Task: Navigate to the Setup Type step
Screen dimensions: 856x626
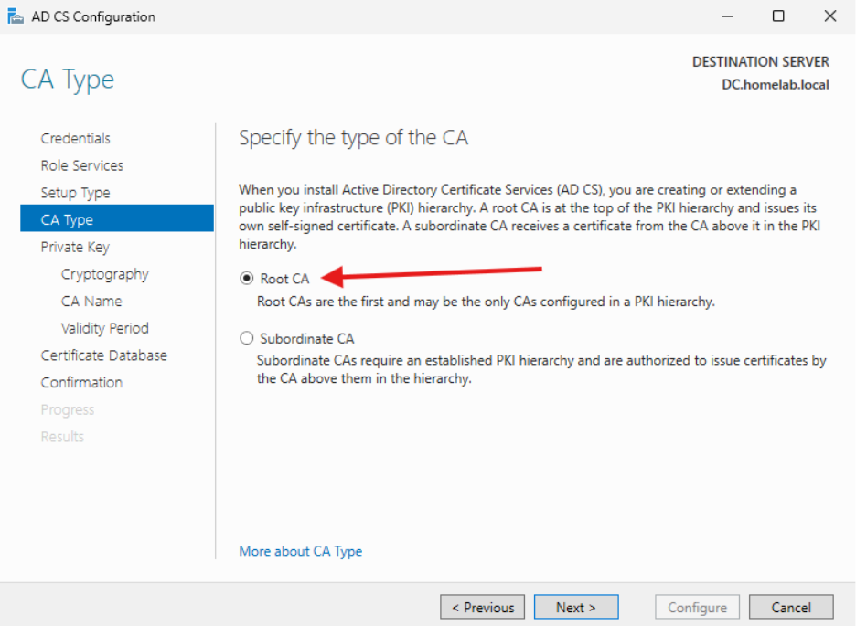Action: (79, 193)
